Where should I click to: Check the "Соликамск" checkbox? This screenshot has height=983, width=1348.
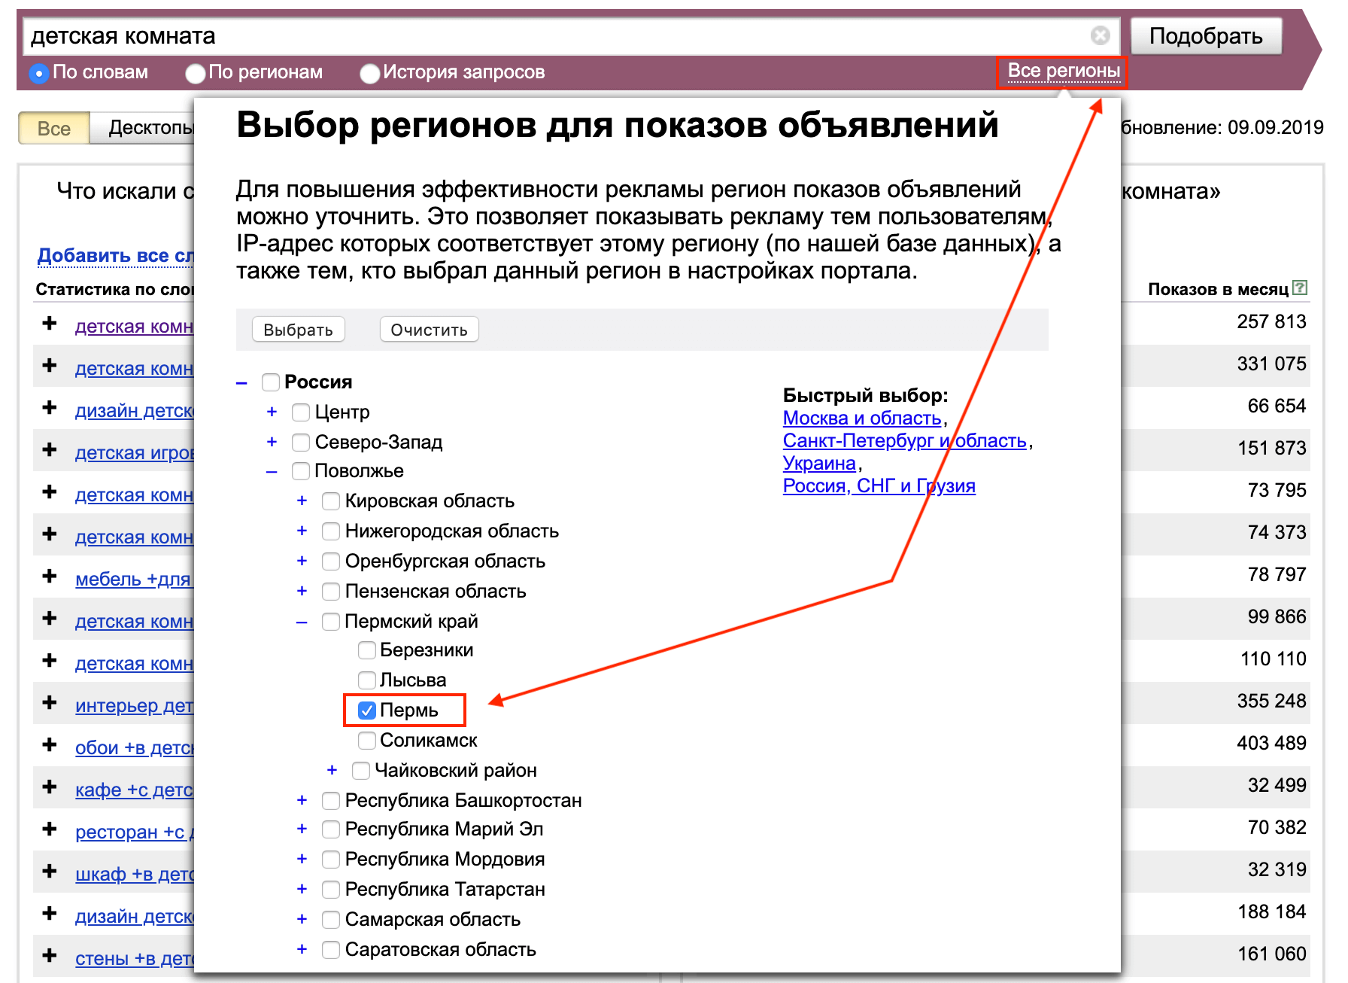pyautogui.click(x=366, y=740)
